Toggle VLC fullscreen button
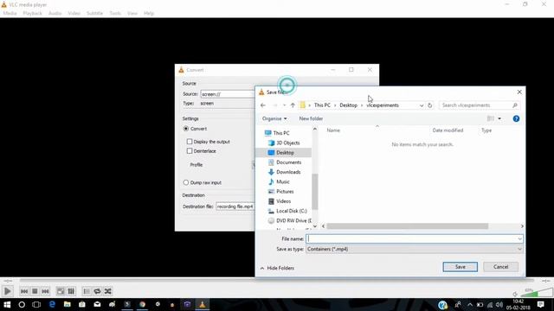 point(61,291)
